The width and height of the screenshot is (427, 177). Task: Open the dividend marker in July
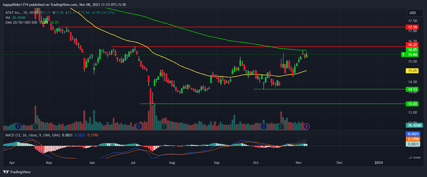pos(139,126)
